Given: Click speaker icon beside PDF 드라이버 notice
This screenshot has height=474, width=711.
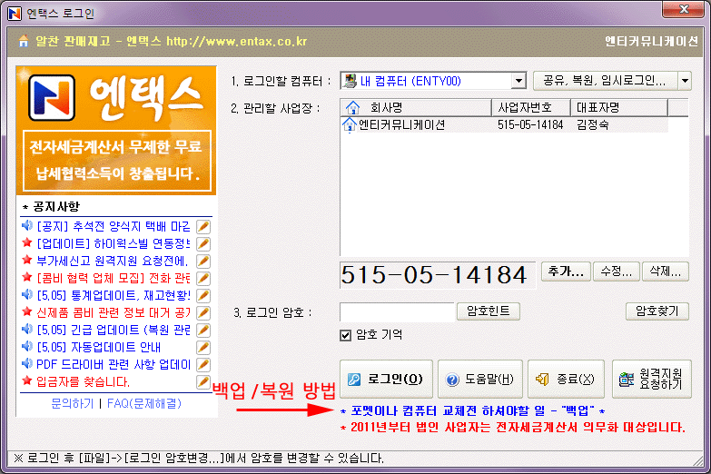Looking at the screenshot, I should (27, 363).
